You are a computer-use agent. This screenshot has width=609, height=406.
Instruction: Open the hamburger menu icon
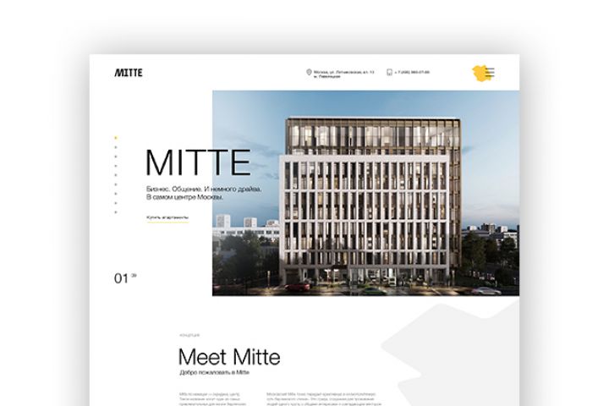(490, 72)
